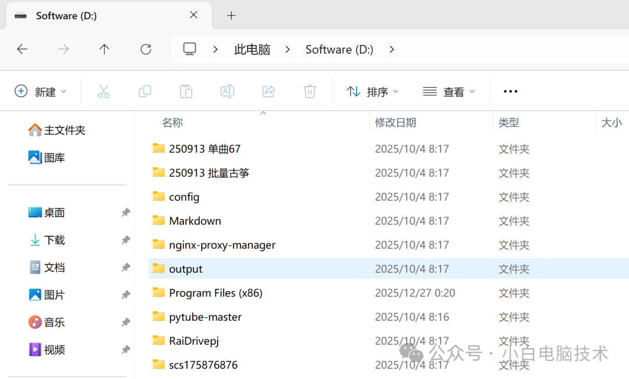This screenshot has height=379, width=629.
Task: Click 此电脑 in the address breadcrumb
Action: click(252, 49)
